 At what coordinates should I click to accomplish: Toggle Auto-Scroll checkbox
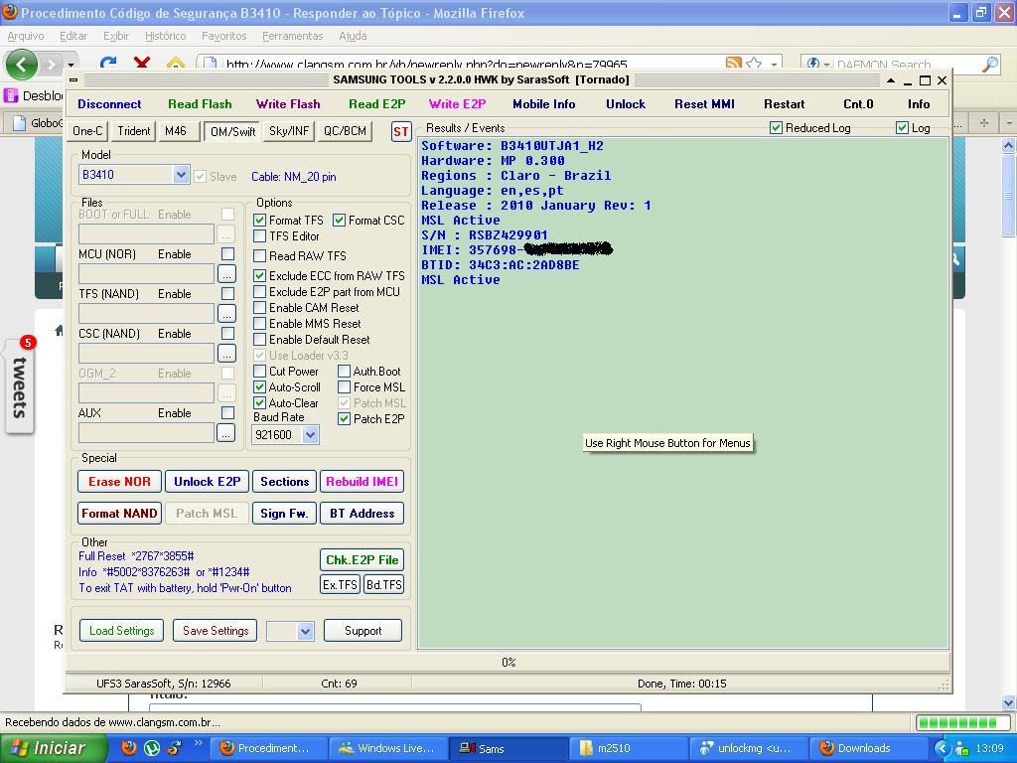point(259,387)
